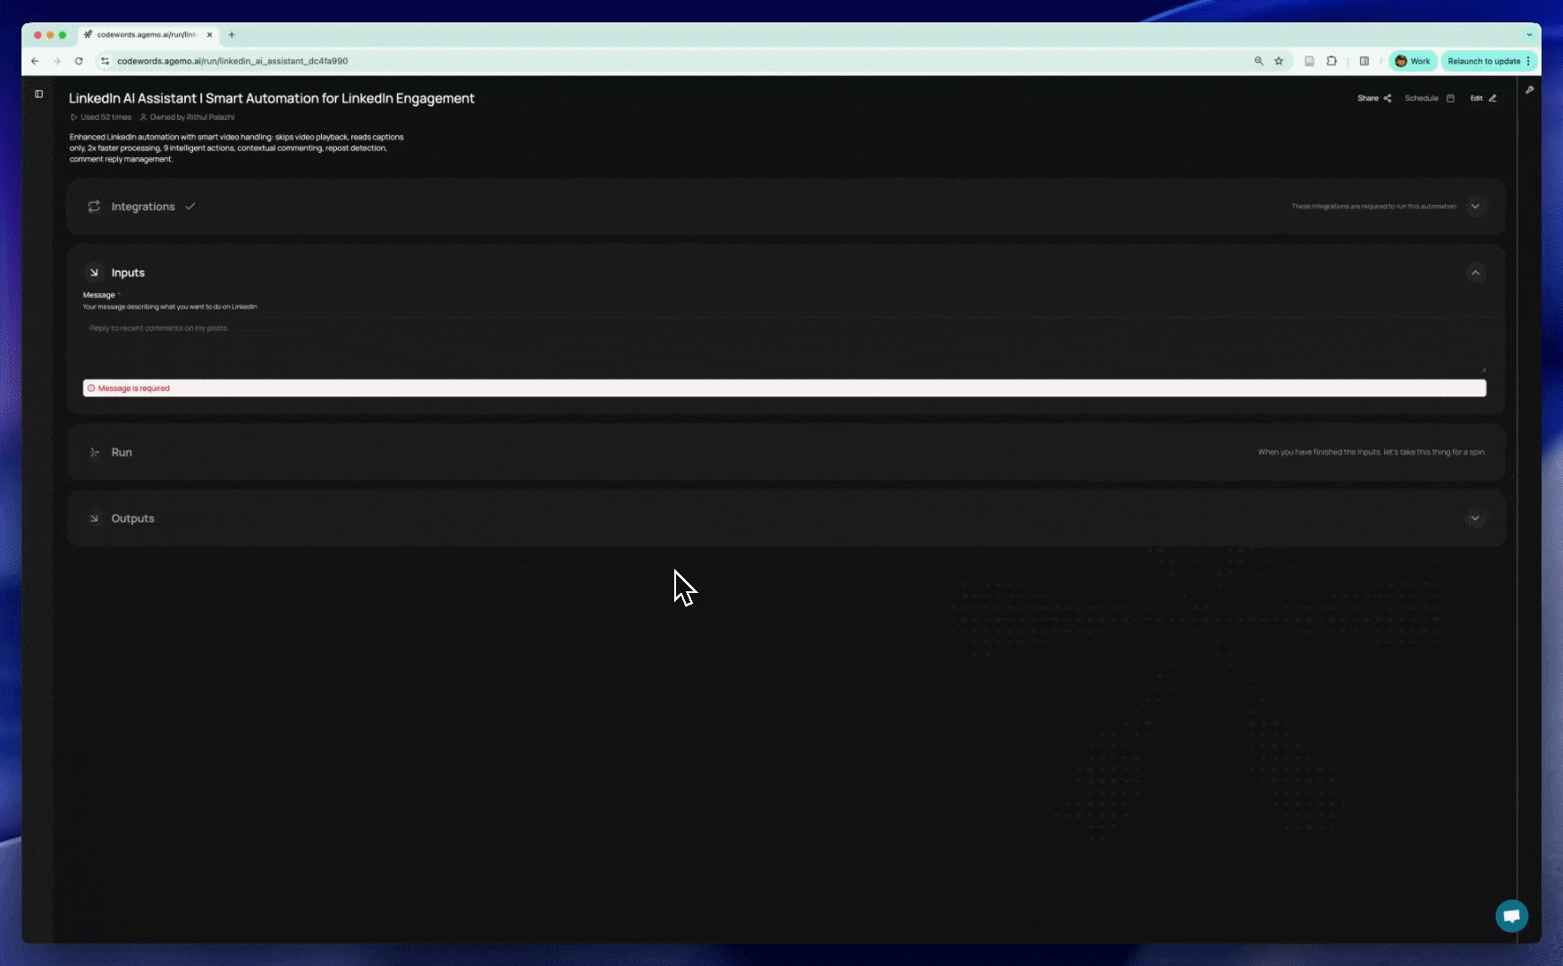Open the chat support bubble

pos(1511,916)
